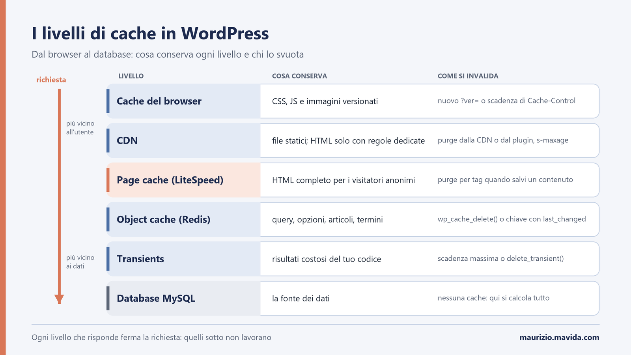Click "purge per tag quando salvi un contenuto"

(x=505, y=179)
